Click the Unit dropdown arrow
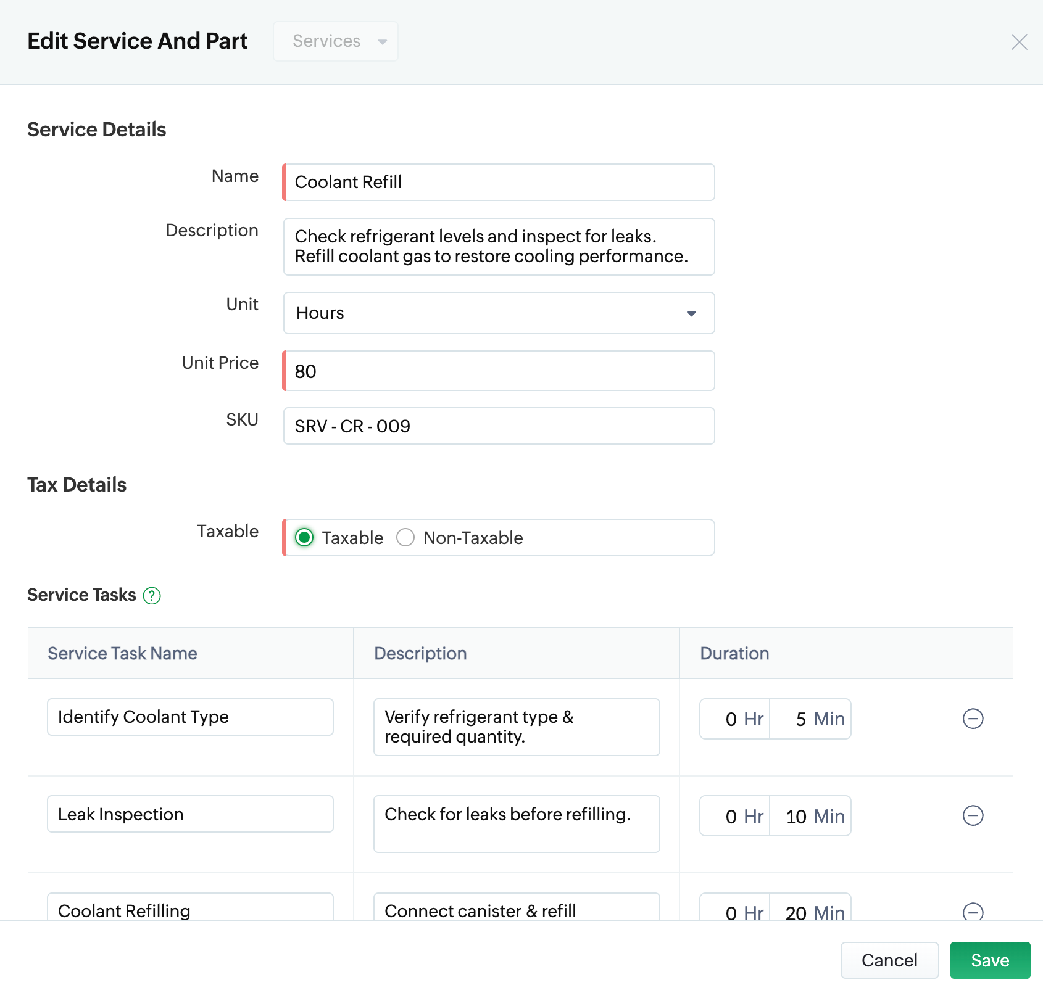Image resolution: width=1043 pixels, height=993 pixels. pyautogui.click(x=691, y=314)
